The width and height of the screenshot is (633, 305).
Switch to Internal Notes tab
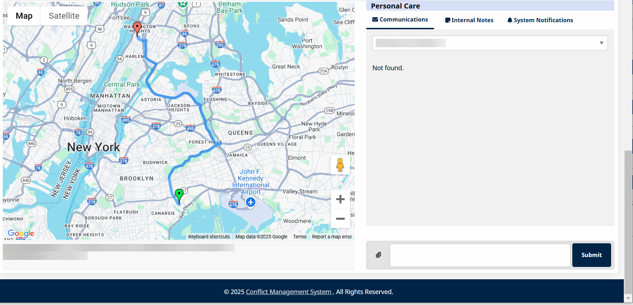click(x=469, y=20)
